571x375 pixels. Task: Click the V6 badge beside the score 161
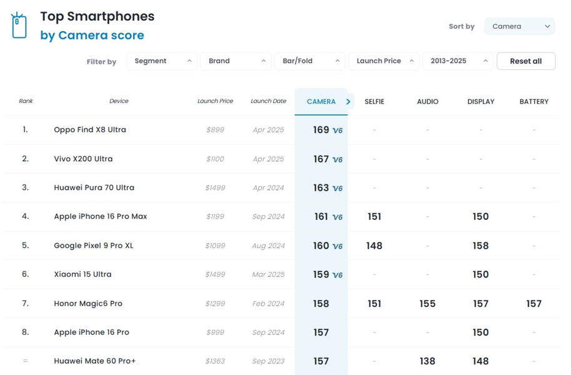[337, 217]
